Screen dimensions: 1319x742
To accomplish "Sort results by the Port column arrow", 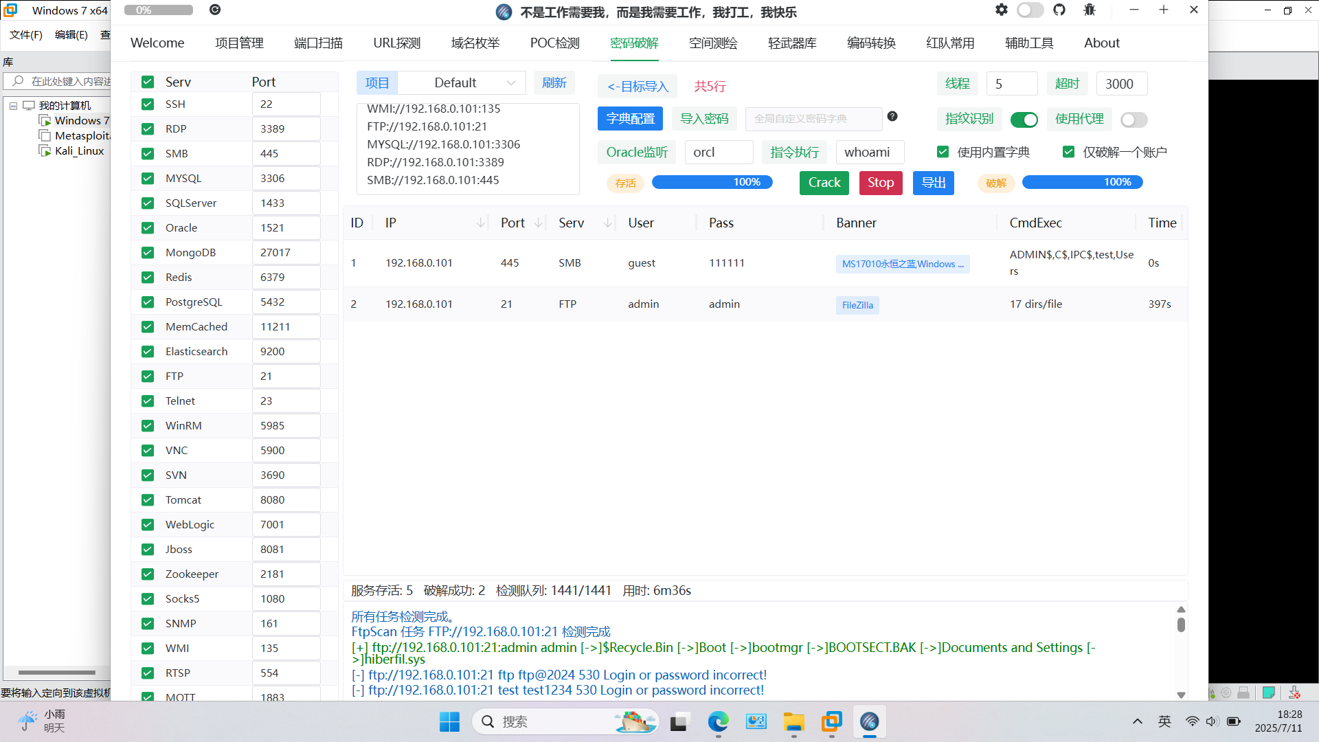I will click(x=538, y=223).
